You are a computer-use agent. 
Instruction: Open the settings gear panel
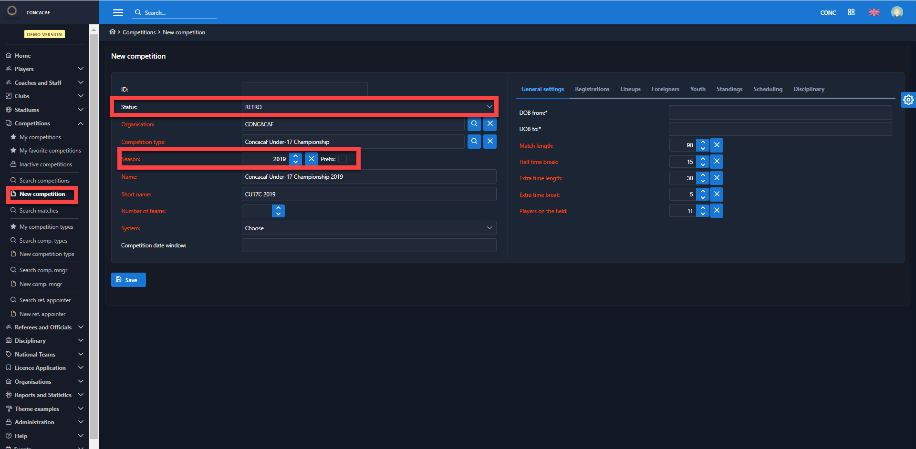coord(908,100)
